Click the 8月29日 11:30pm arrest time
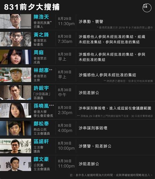The width and height of the screenshot is (155, 179). coord(66,21)
